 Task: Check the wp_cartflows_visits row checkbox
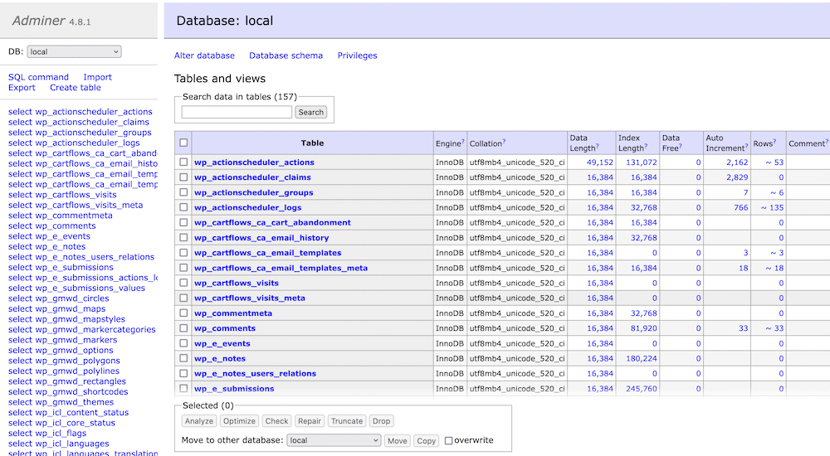tap(183, 283)
